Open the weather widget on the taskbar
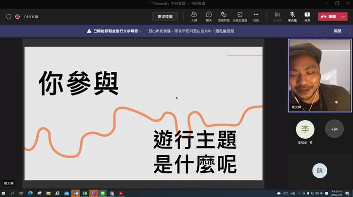353x197 pixels. [286, 193]
